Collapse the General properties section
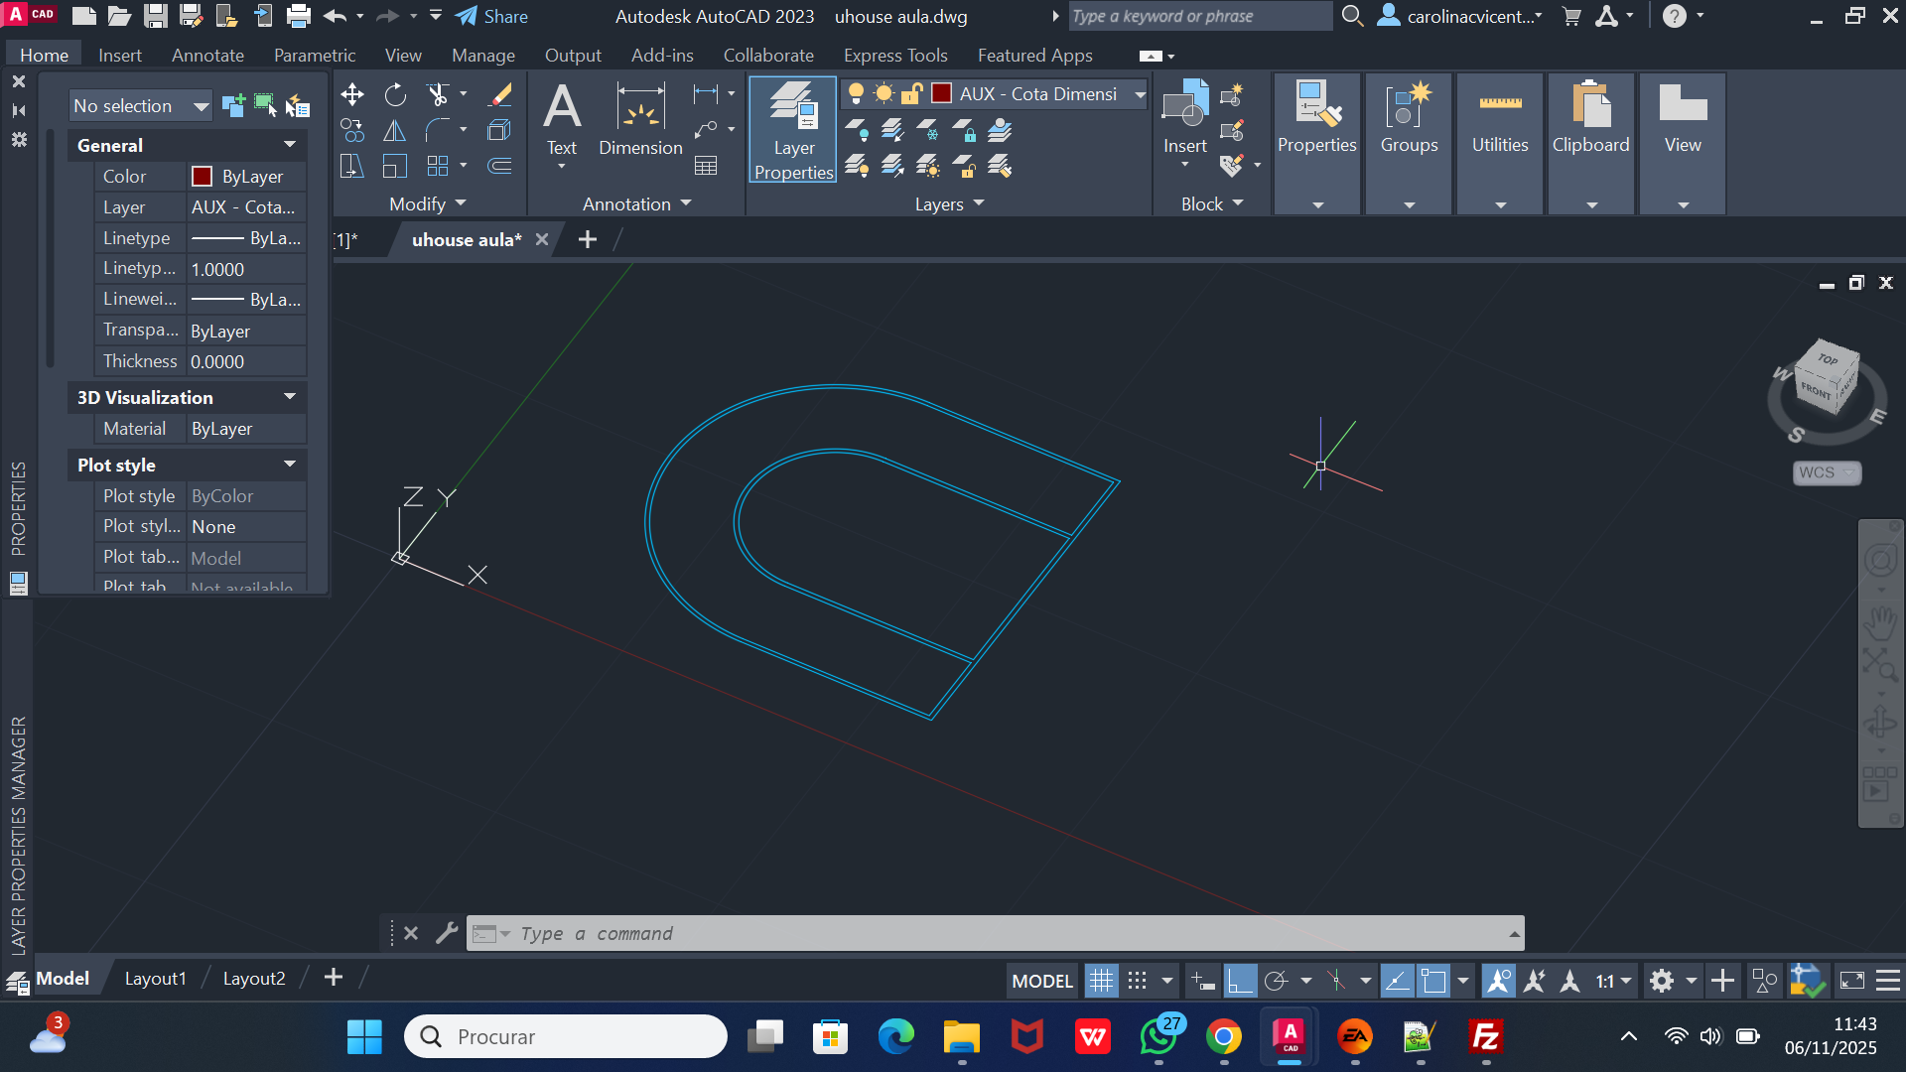Viewport: 1906px width, 1072px height. coord(290,145)
